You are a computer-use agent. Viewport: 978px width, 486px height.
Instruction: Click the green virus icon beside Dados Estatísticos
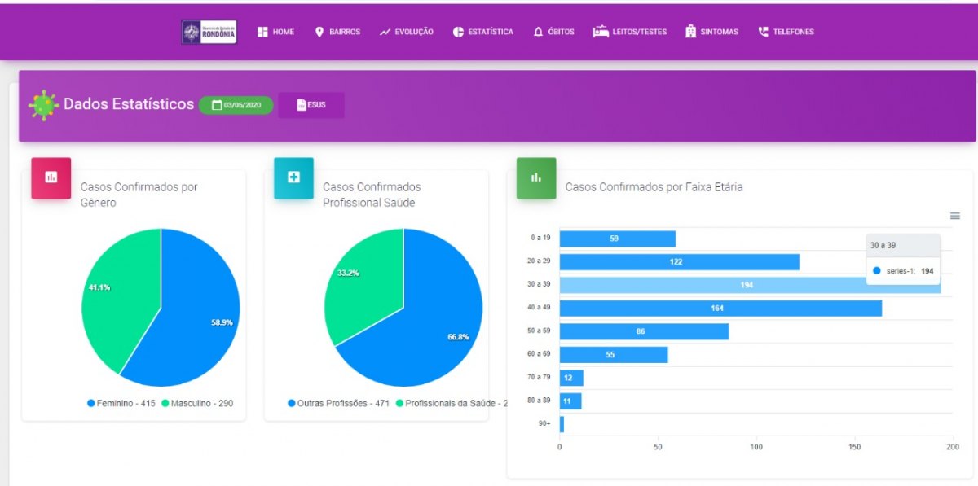point(44,105)
